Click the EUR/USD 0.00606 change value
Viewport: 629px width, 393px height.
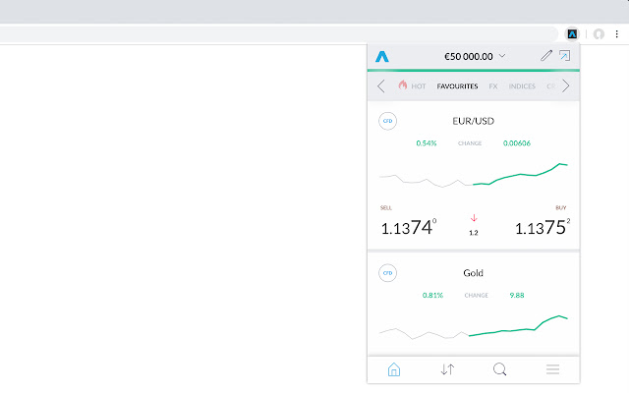click(517, 143)
